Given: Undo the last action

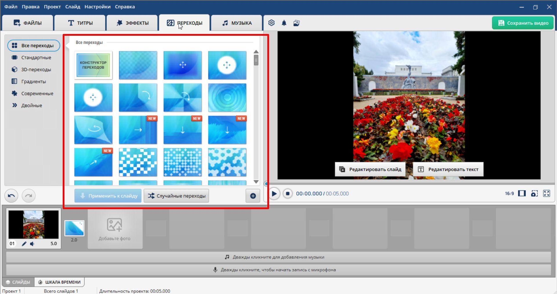Looking at the screenshot, I should (11, 196).
